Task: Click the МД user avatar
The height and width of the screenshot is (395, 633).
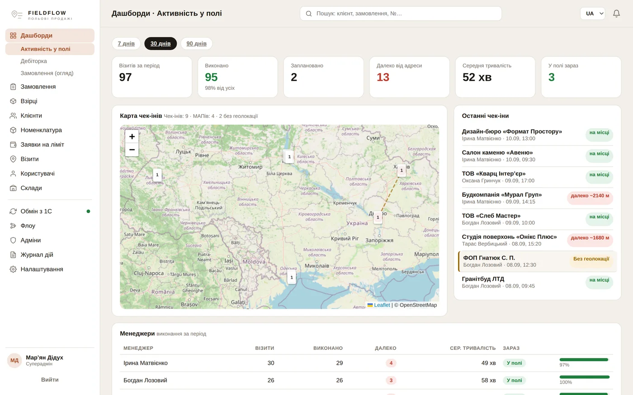Action: click(14, 360)
